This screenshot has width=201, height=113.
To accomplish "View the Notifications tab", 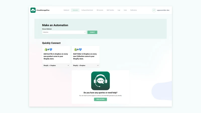I will [x=134, y=10].
